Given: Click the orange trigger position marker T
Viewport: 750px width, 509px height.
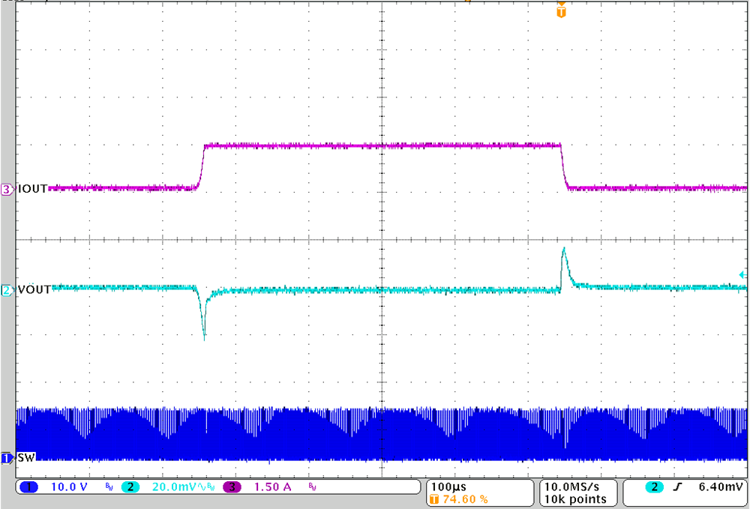Looking at the screenshot, I should (x=560, y=12).
